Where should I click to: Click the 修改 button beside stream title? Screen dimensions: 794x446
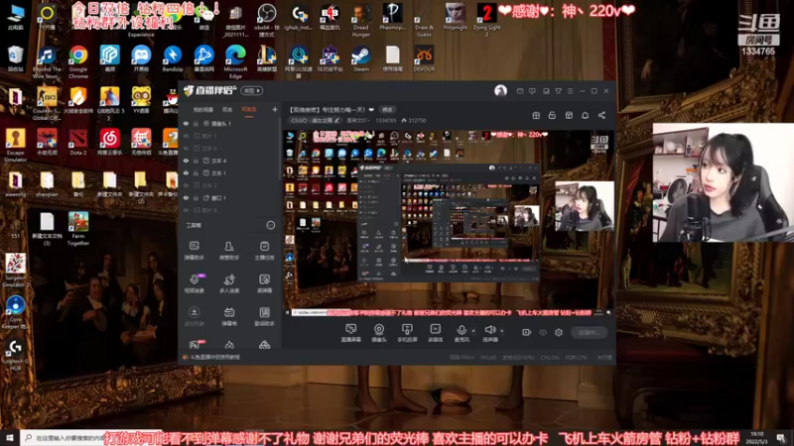(x=387, y=109)
